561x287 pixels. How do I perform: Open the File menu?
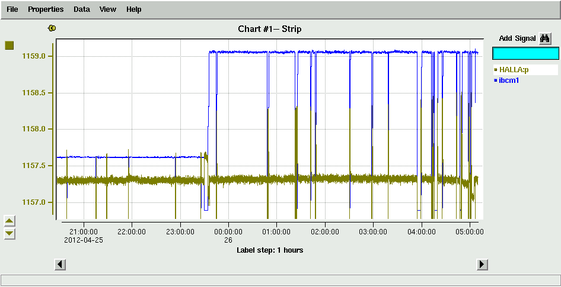(x=12, y=9)
